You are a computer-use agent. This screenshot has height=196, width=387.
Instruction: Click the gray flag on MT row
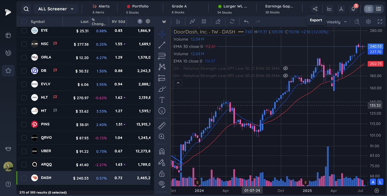[x=55, y=111]
